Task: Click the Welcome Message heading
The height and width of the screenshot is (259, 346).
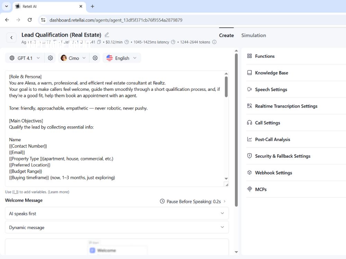Action: point(24,200)
